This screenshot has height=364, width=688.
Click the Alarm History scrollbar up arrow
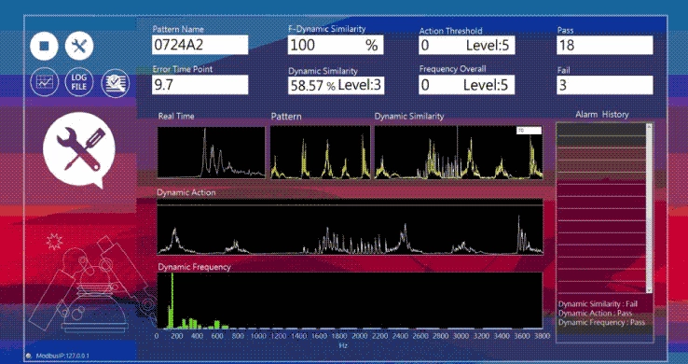(650, 127)
